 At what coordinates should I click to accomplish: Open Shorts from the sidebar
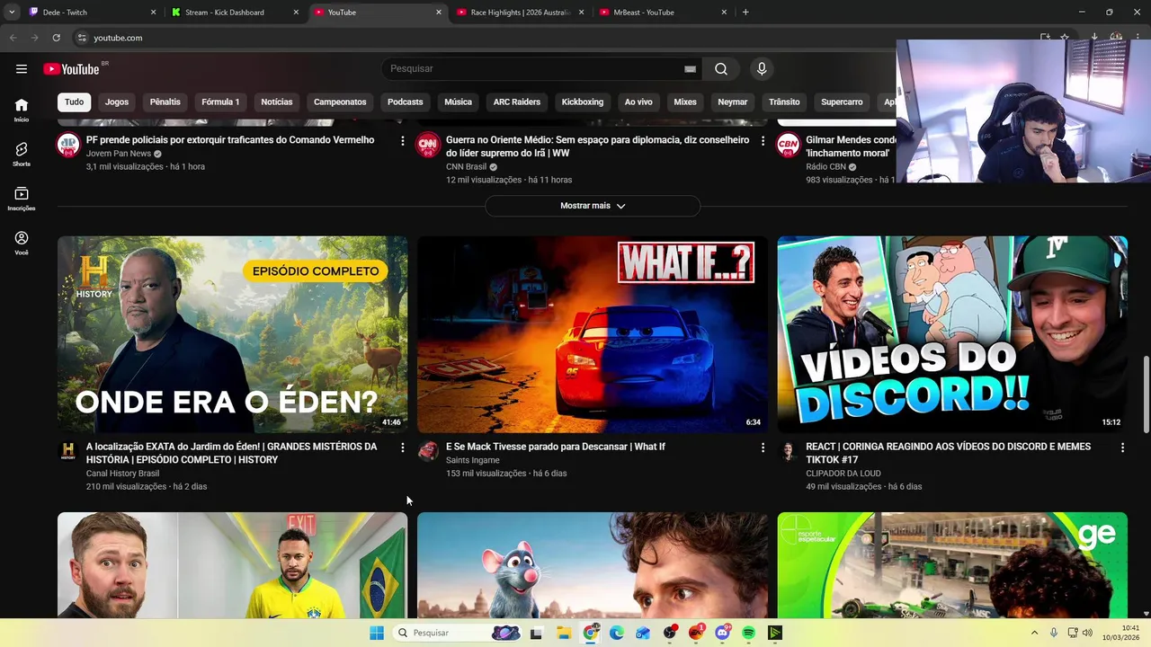click(x=22, y=155)
